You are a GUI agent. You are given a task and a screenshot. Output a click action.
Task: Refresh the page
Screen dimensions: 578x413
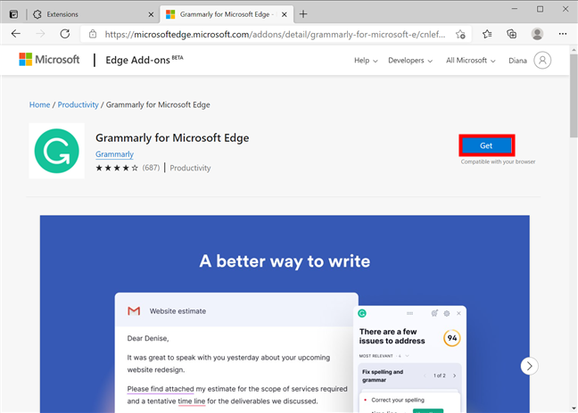65,34
